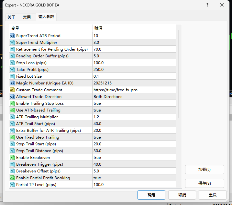Select the 'Custom Trade Comment' label

39,90
